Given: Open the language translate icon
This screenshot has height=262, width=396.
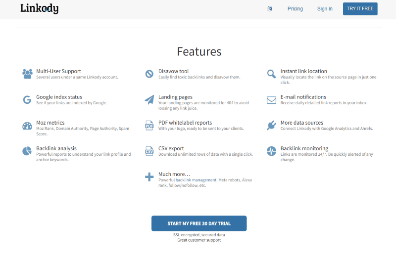Looking at the screenshot, I should click(270, 9).
